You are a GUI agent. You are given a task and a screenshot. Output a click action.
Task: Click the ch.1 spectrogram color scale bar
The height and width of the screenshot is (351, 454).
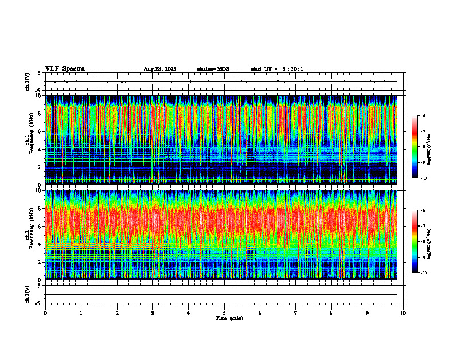414,147
